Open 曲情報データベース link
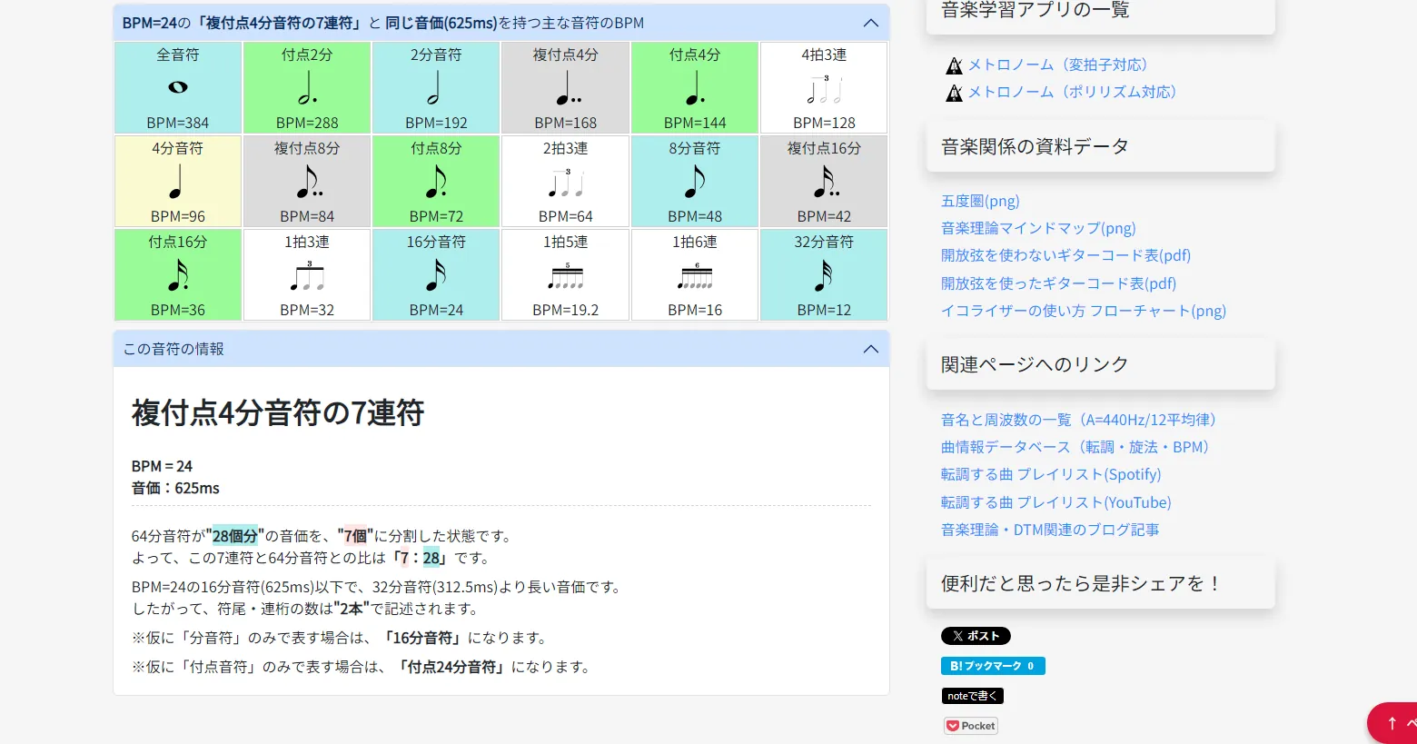 [x=1075, y=447]
